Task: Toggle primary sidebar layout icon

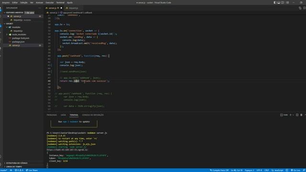Action: pyautogui.click(x=275, y=2)
